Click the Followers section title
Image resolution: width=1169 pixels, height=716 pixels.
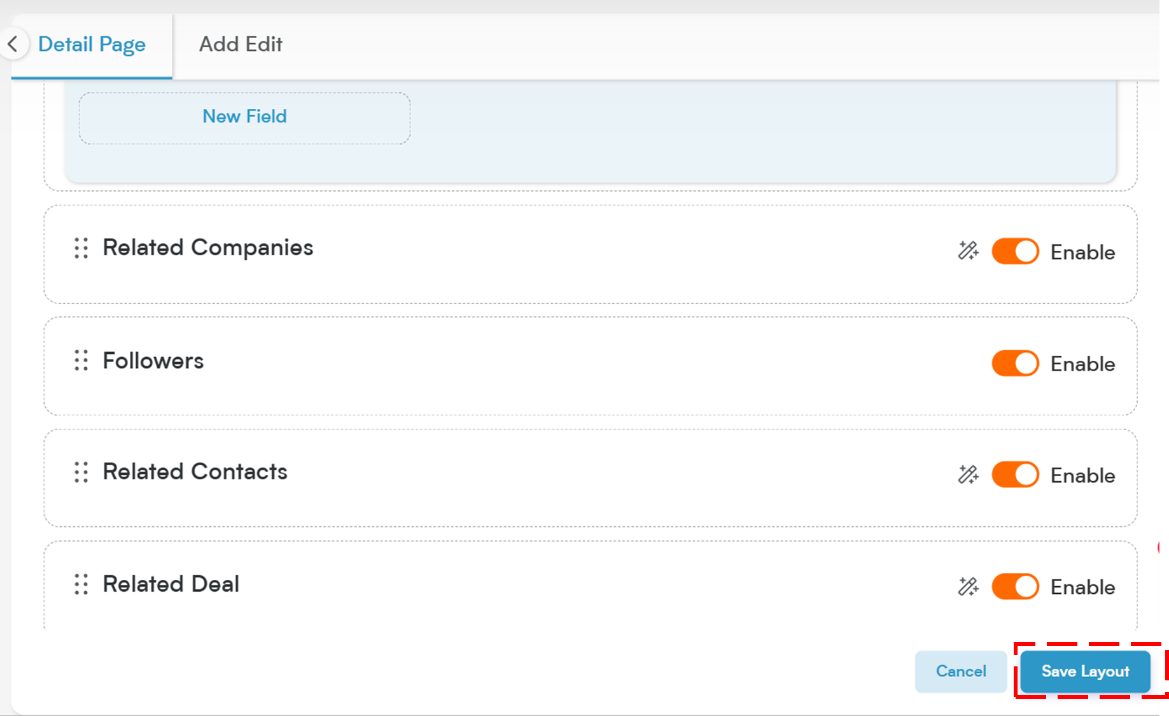tap(153, 361)
